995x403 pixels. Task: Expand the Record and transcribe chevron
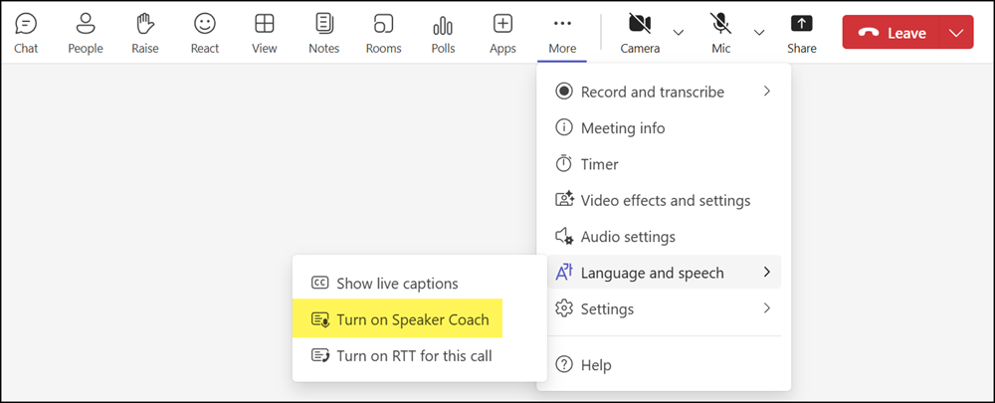tap(766, 92)
